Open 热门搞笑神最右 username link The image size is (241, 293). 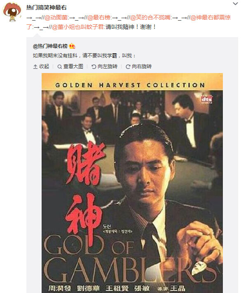click(x=47, y=7)
